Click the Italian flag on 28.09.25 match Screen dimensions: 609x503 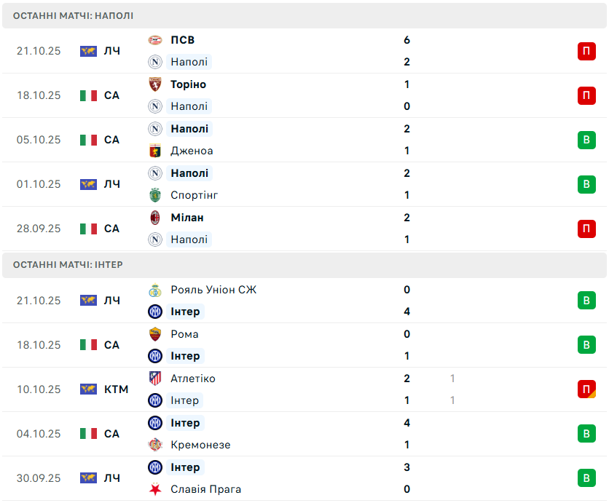point(88,229)
